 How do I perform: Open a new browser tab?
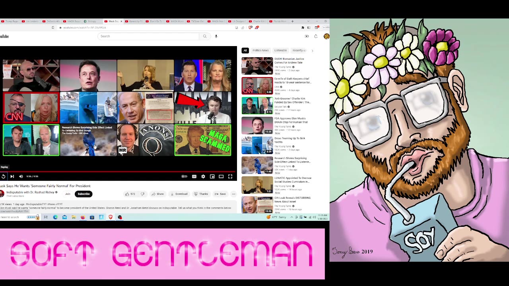coord(292,21)
